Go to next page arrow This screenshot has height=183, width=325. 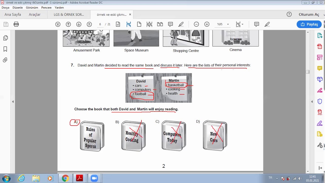[79, 24]
